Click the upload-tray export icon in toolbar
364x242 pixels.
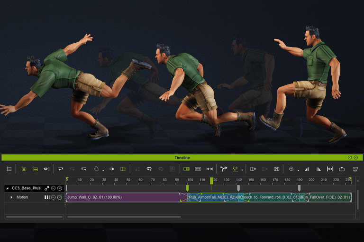(x=342, y=169)
